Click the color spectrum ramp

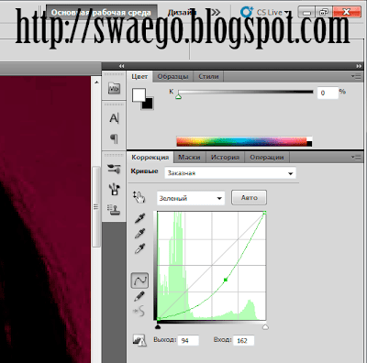click(241, 141)
